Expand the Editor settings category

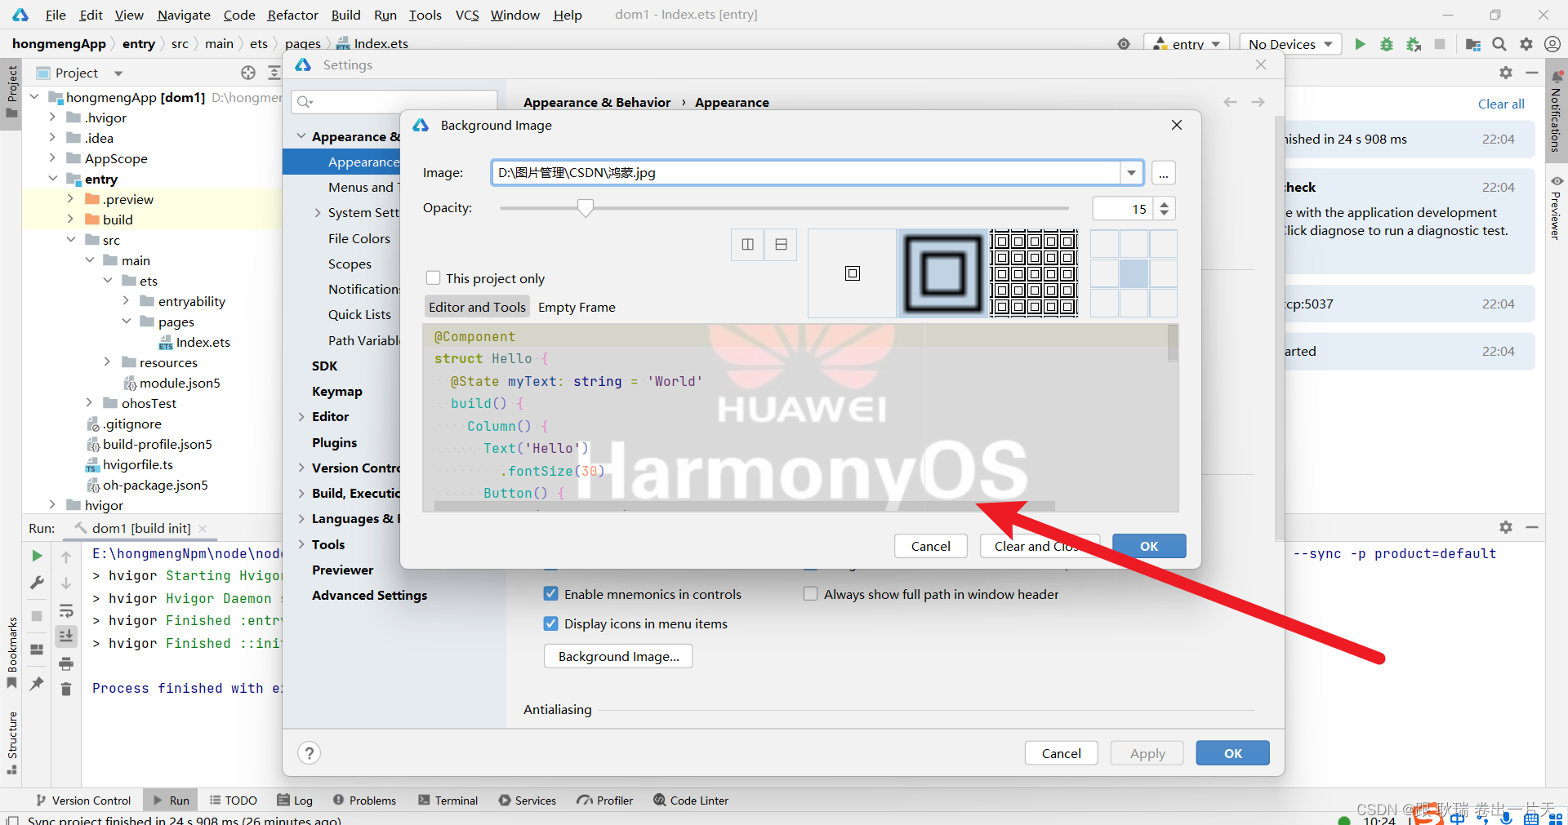coord(301,417)
